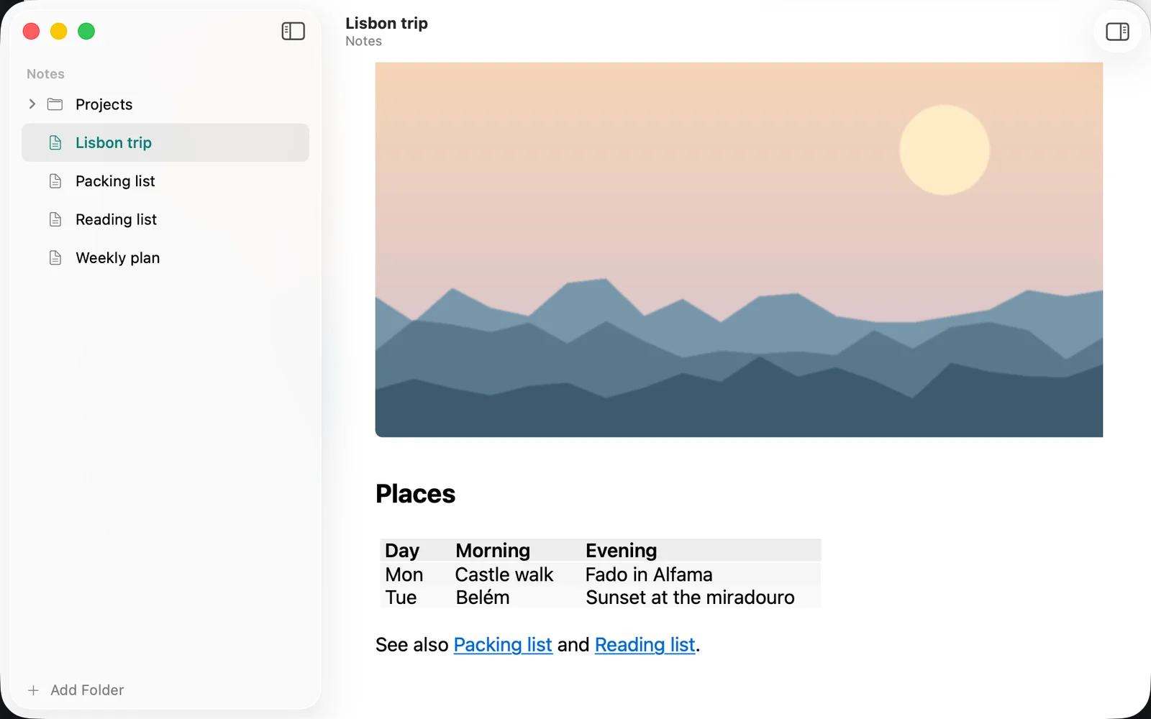Click the Weekly plan document icon
1151x719 pixels.
pyautogui.click(x=55, y=257)
